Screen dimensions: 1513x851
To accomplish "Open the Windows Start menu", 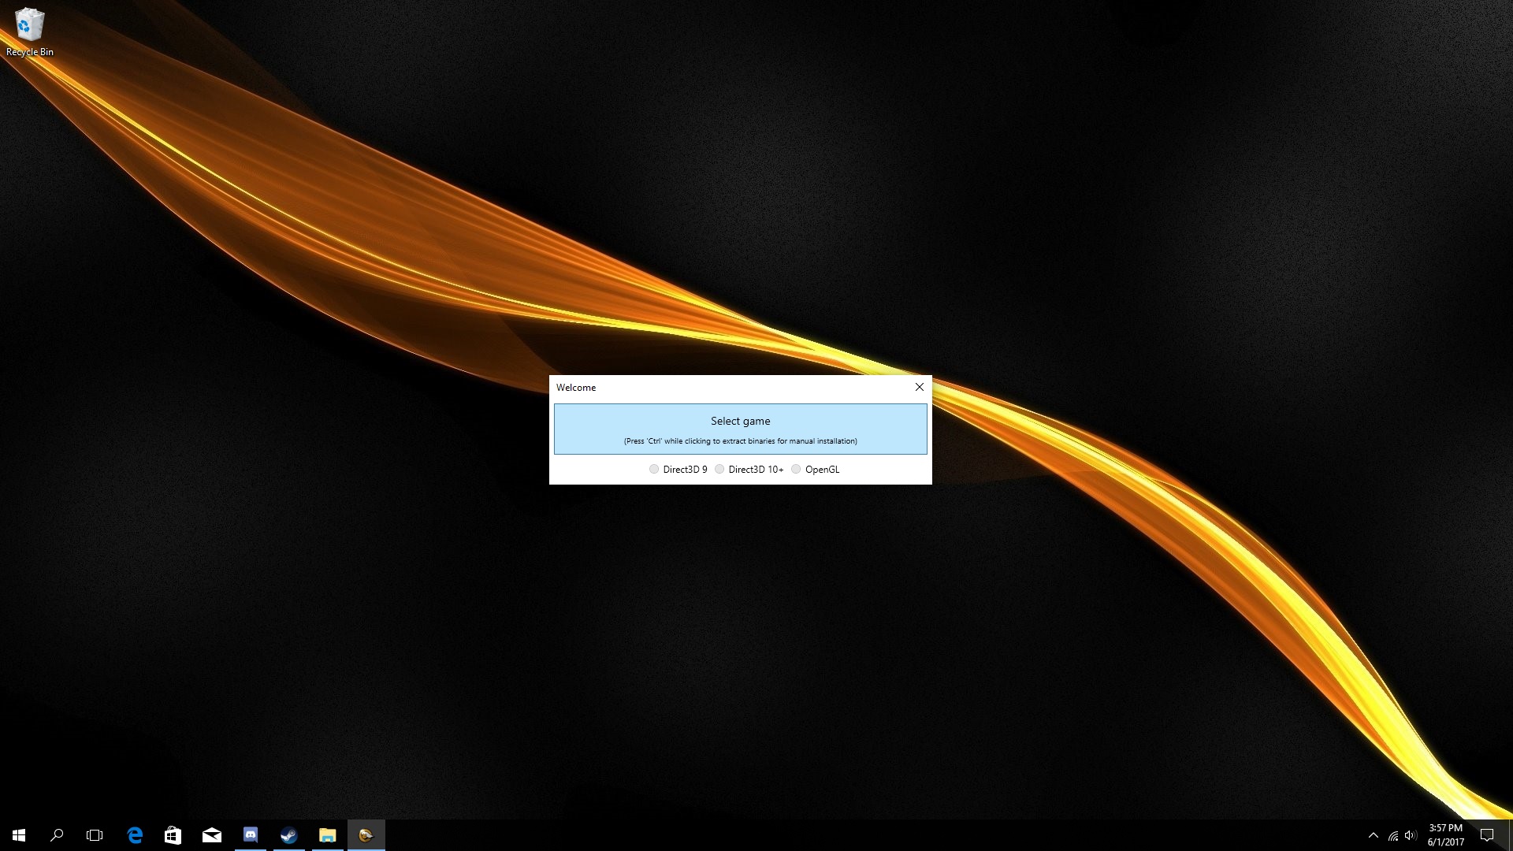I will tap(19, 835).
